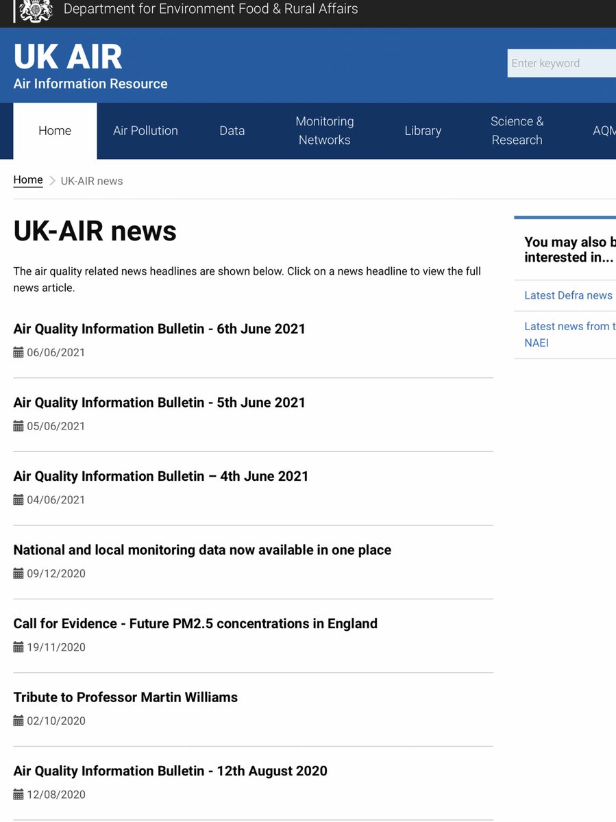This screenshot has height=822, width=616.
Task: Click the date text 02/10/2020
Action: tap(56, 721)
